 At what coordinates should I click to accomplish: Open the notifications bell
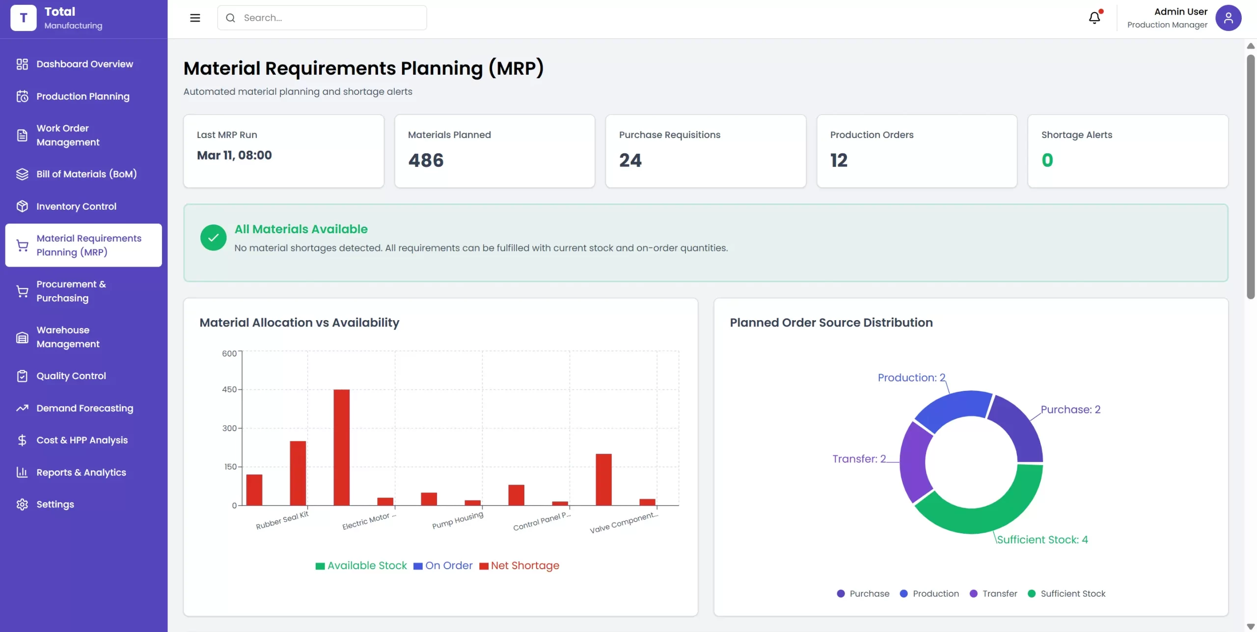(1094, 18)
